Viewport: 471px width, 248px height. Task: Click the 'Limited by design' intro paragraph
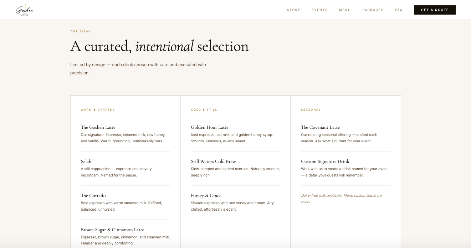pyautogui.click(x=138, y=69)
